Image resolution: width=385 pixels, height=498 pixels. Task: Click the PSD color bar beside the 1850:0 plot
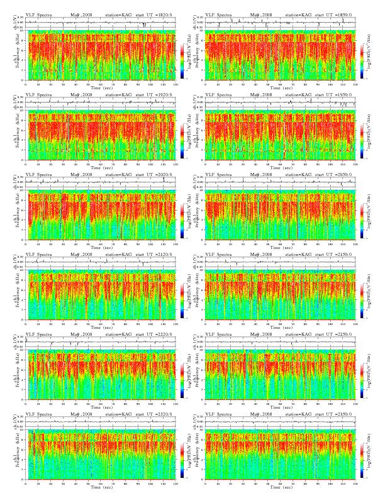tap(362, 61)
